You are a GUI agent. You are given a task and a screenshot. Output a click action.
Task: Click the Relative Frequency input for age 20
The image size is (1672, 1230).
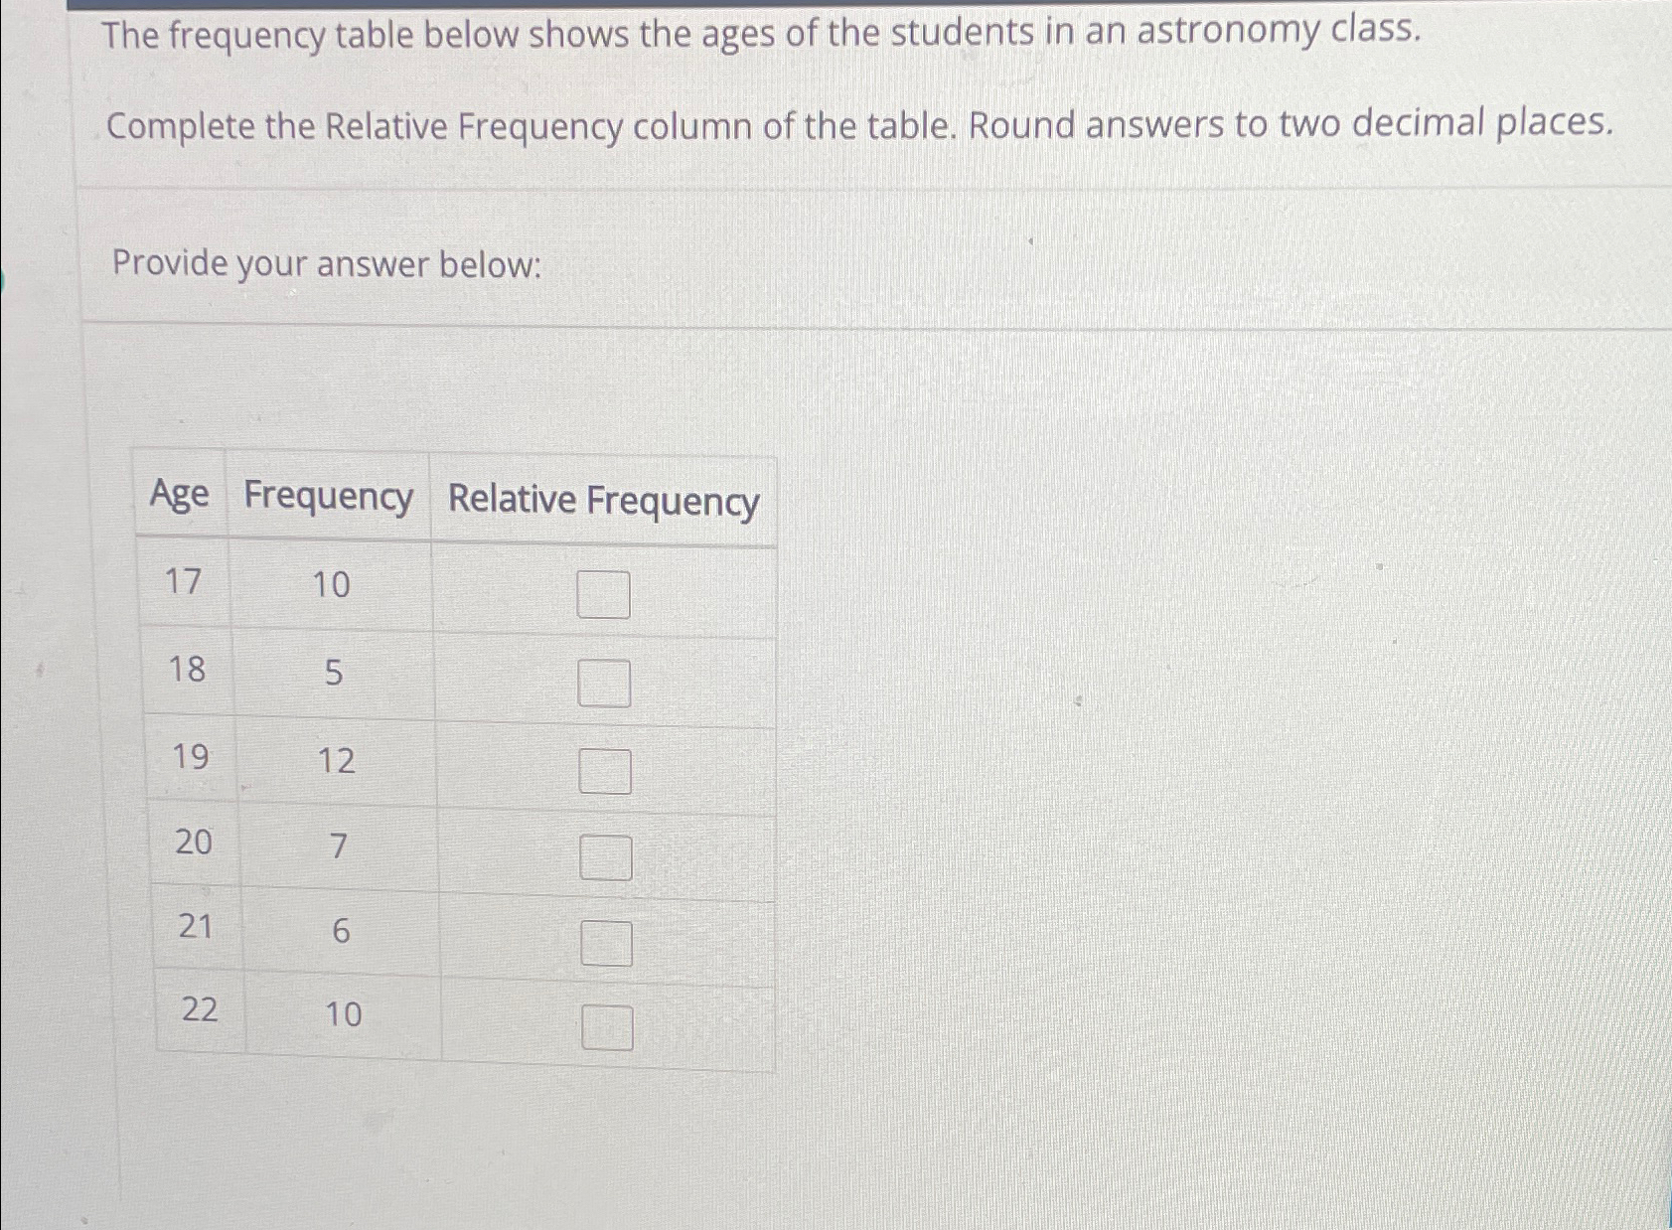click(x=604, y=856)
